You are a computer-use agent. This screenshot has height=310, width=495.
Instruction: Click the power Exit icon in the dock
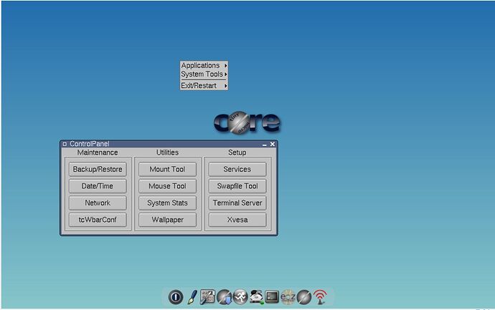coord(176,297)
